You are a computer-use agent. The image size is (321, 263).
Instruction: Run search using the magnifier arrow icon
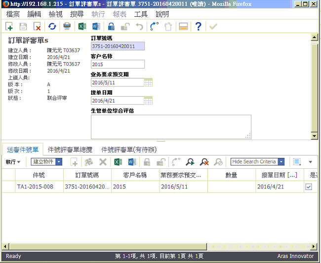pos(190,162)
